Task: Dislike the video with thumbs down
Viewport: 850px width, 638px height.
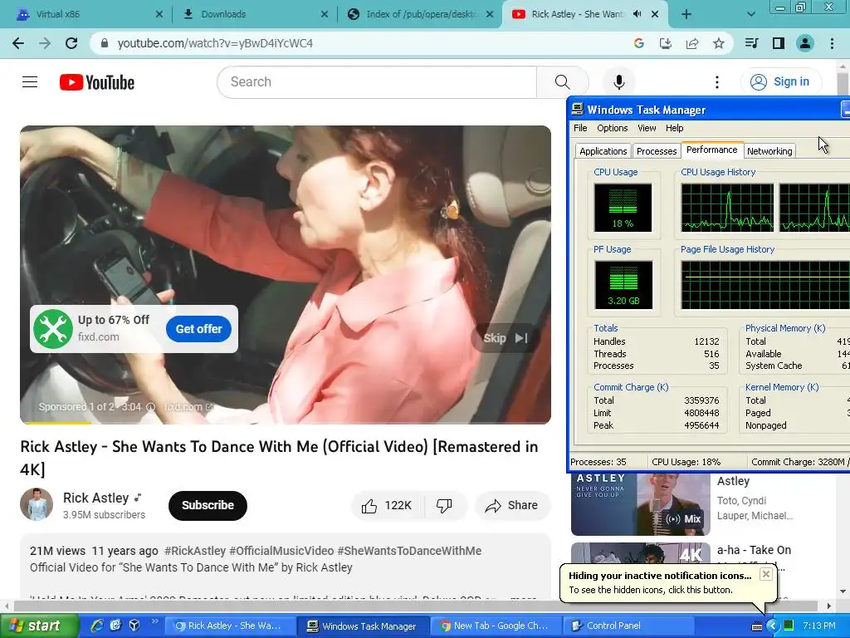Action: pyautogui.click(x=444, y=506)
